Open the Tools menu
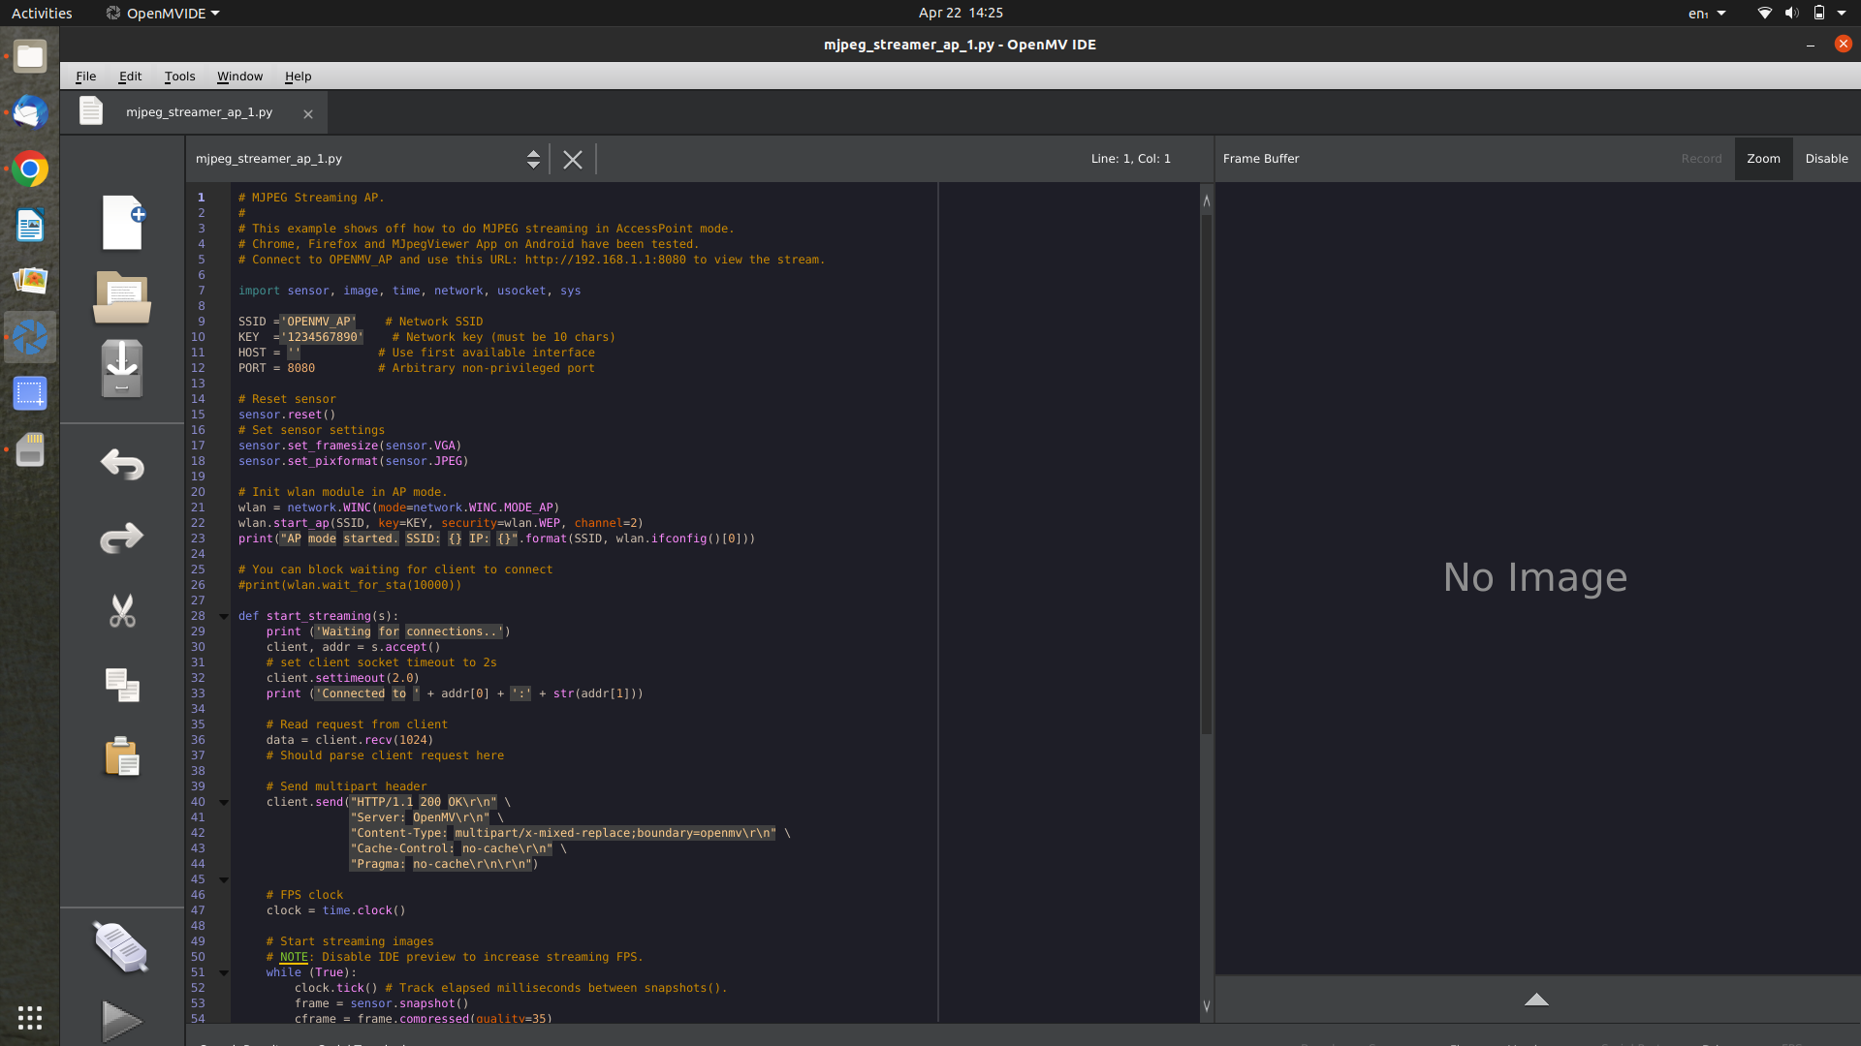The width and height of the screenshot is (1861, 1046). tap(179, 77)
